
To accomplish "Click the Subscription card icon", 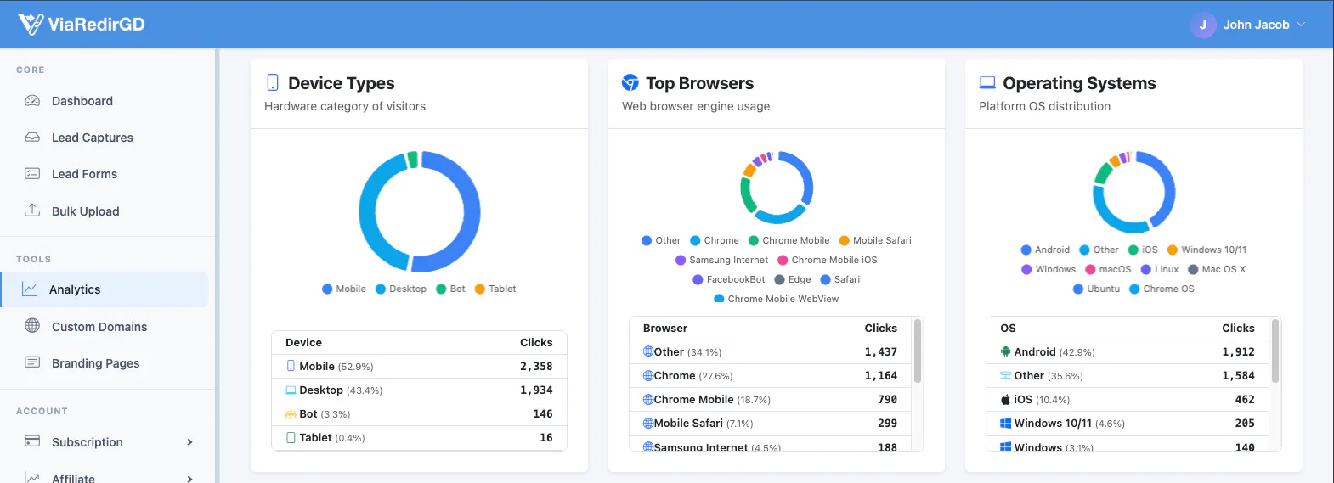I will (x=32, y=441).
